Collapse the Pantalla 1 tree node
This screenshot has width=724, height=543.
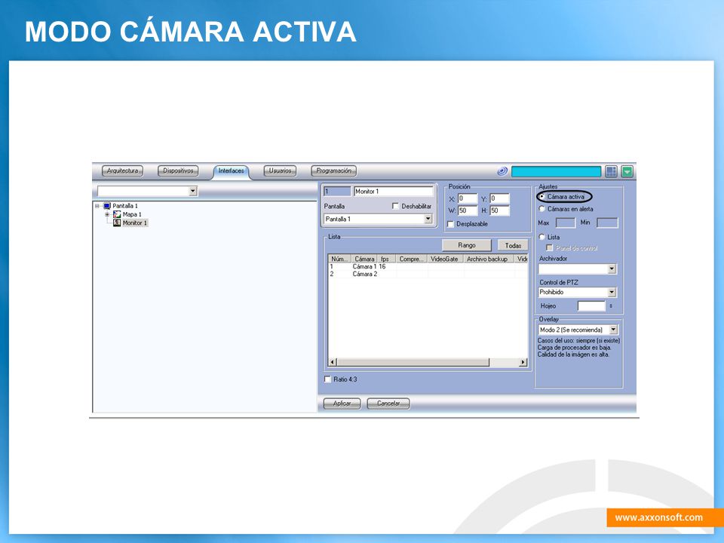[97, 206]
